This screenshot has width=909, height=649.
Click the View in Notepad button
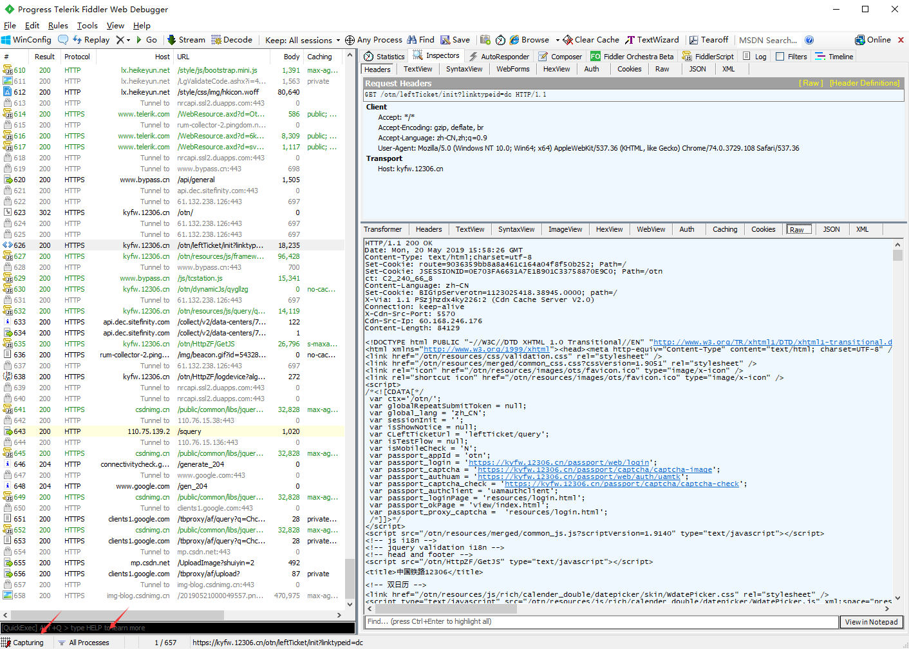click(871, 621)
